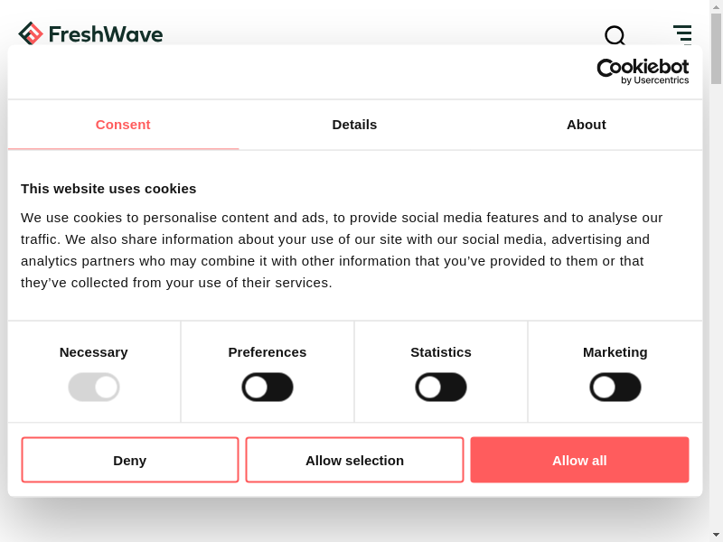
Task: Click the Marketing category label
Action: coord(615,352)
